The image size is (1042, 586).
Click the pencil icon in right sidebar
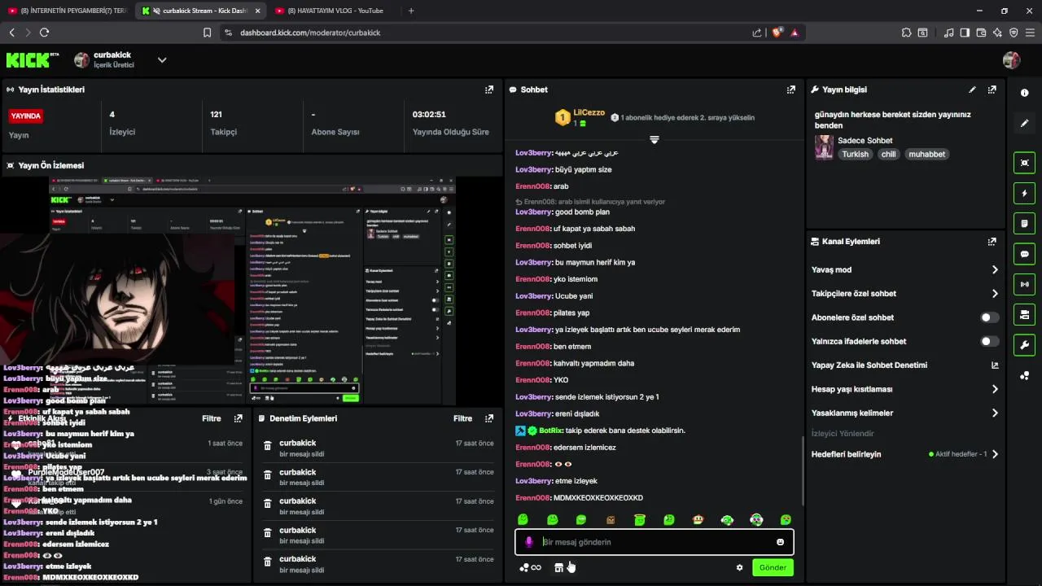(1024, 123)
